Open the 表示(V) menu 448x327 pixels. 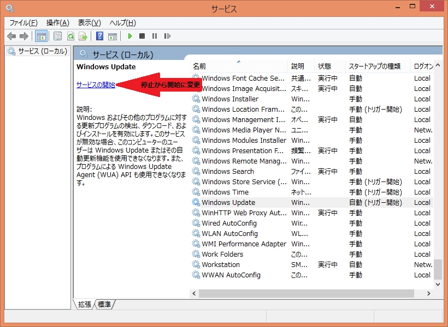point(89,23)
